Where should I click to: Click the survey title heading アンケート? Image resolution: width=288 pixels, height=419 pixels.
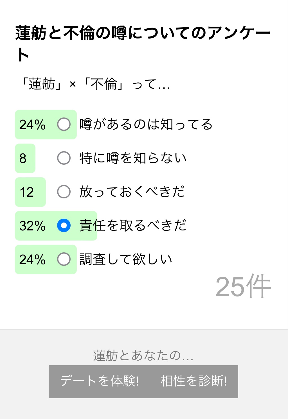coord(142,43)
